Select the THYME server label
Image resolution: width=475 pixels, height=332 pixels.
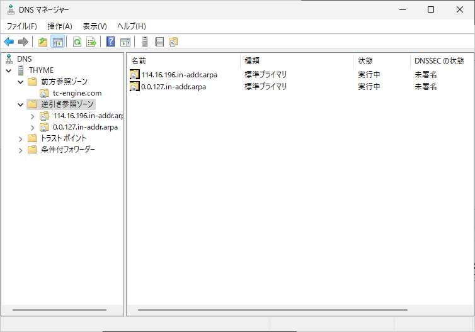point(41,70)
